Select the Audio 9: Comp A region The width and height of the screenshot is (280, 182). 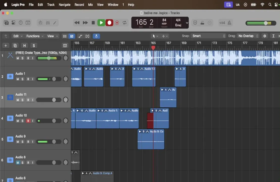97,176
